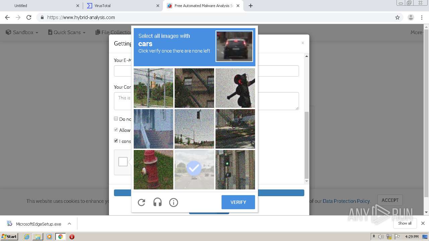
Task: Open a new browser tab
Action: [x=251, y=6]
